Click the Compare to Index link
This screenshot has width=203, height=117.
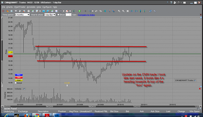[86, 15]
